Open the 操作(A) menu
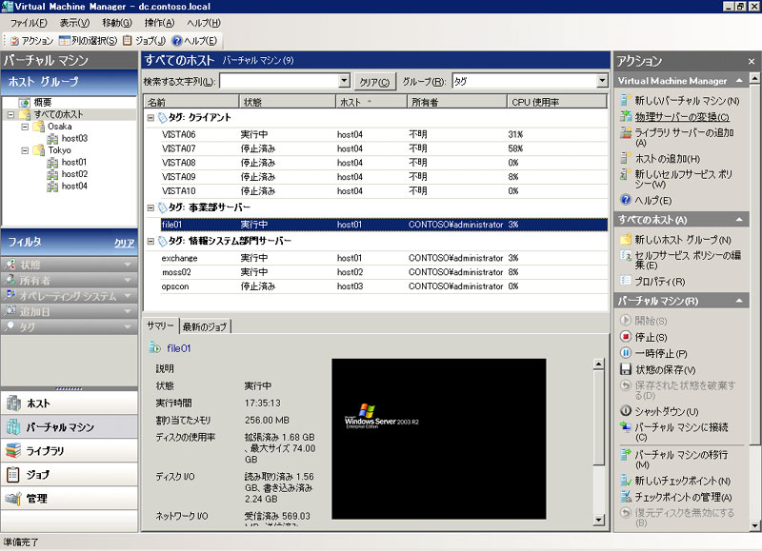 click(159, 23)
